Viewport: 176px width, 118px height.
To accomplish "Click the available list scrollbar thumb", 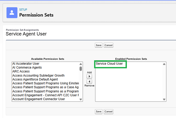I will coord(81,69).
